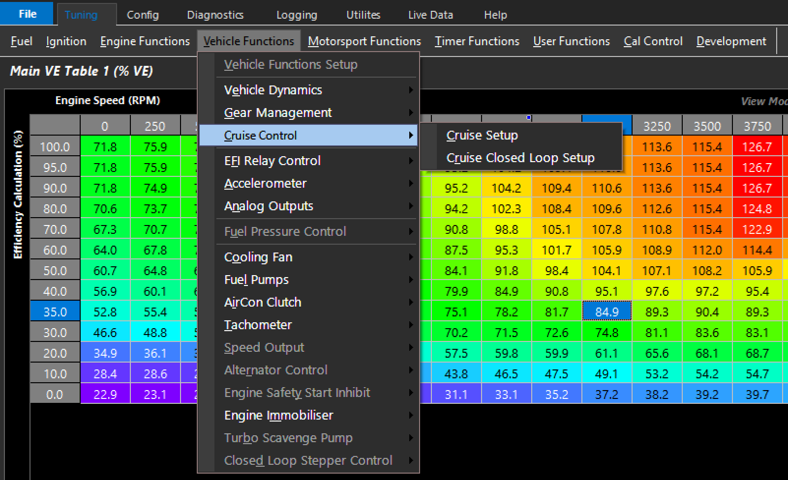Open the Development menu
This screenshot has width=788, height=480.
click(x=731, y=41)
